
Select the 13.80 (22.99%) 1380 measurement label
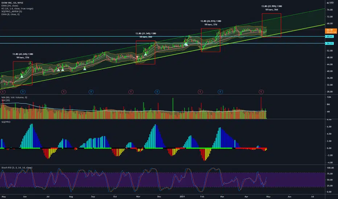(272, 6)
